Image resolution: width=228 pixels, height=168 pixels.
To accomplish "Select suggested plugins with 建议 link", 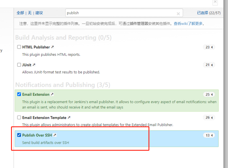I will click(x=39, y=13).
